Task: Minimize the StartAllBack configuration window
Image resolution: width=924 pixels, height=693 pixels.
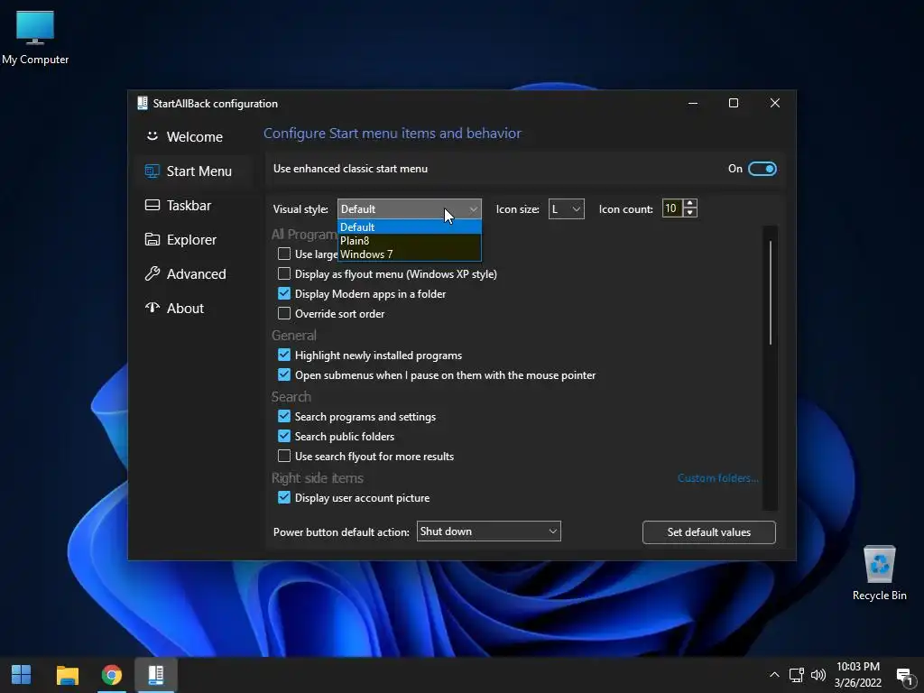Action: [693, 103]
